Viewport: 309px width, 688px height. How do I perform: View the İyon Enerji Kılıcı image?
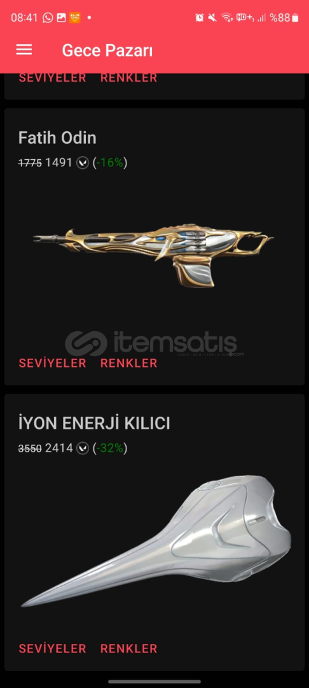(x=156, y=542)
